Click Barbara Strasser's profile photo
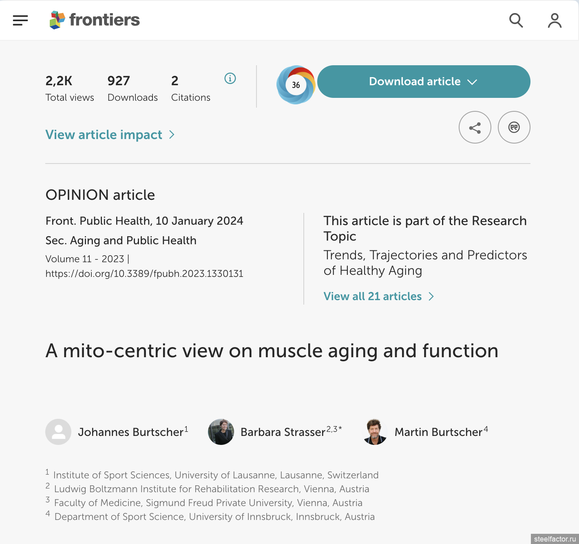Image resolution: width=579 pixels, height=544 pixels. [x=221, y=432]
